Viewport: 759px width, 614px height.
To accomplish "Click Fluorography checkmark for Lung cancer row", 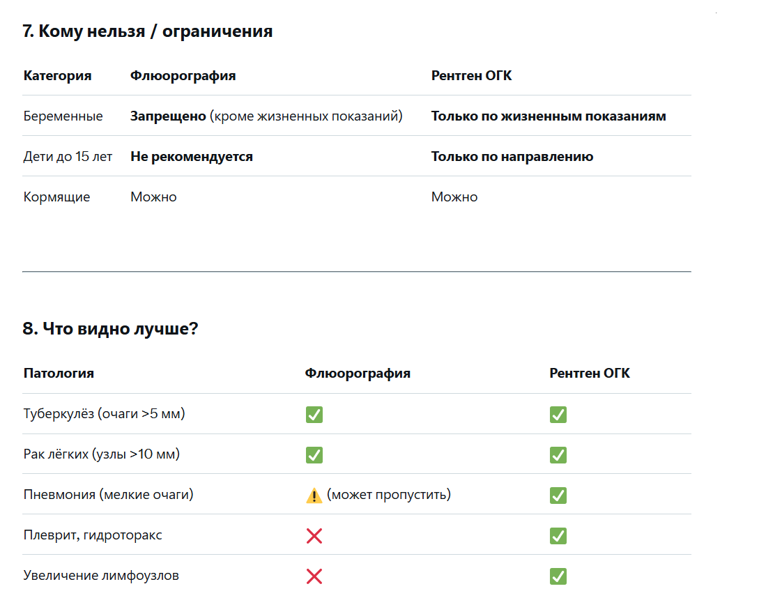I will tap(314, 455).
